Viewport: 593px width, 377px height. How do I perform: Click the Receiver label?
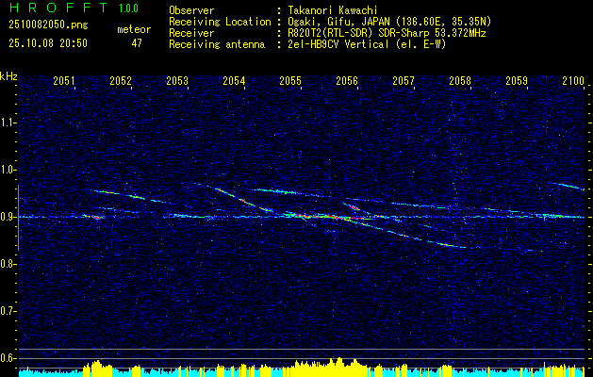click(x=191, y=33)
